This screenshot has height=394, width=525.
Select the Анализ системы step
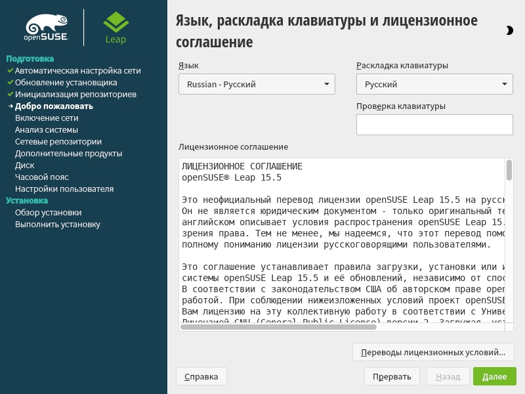(x=46, y=129)
